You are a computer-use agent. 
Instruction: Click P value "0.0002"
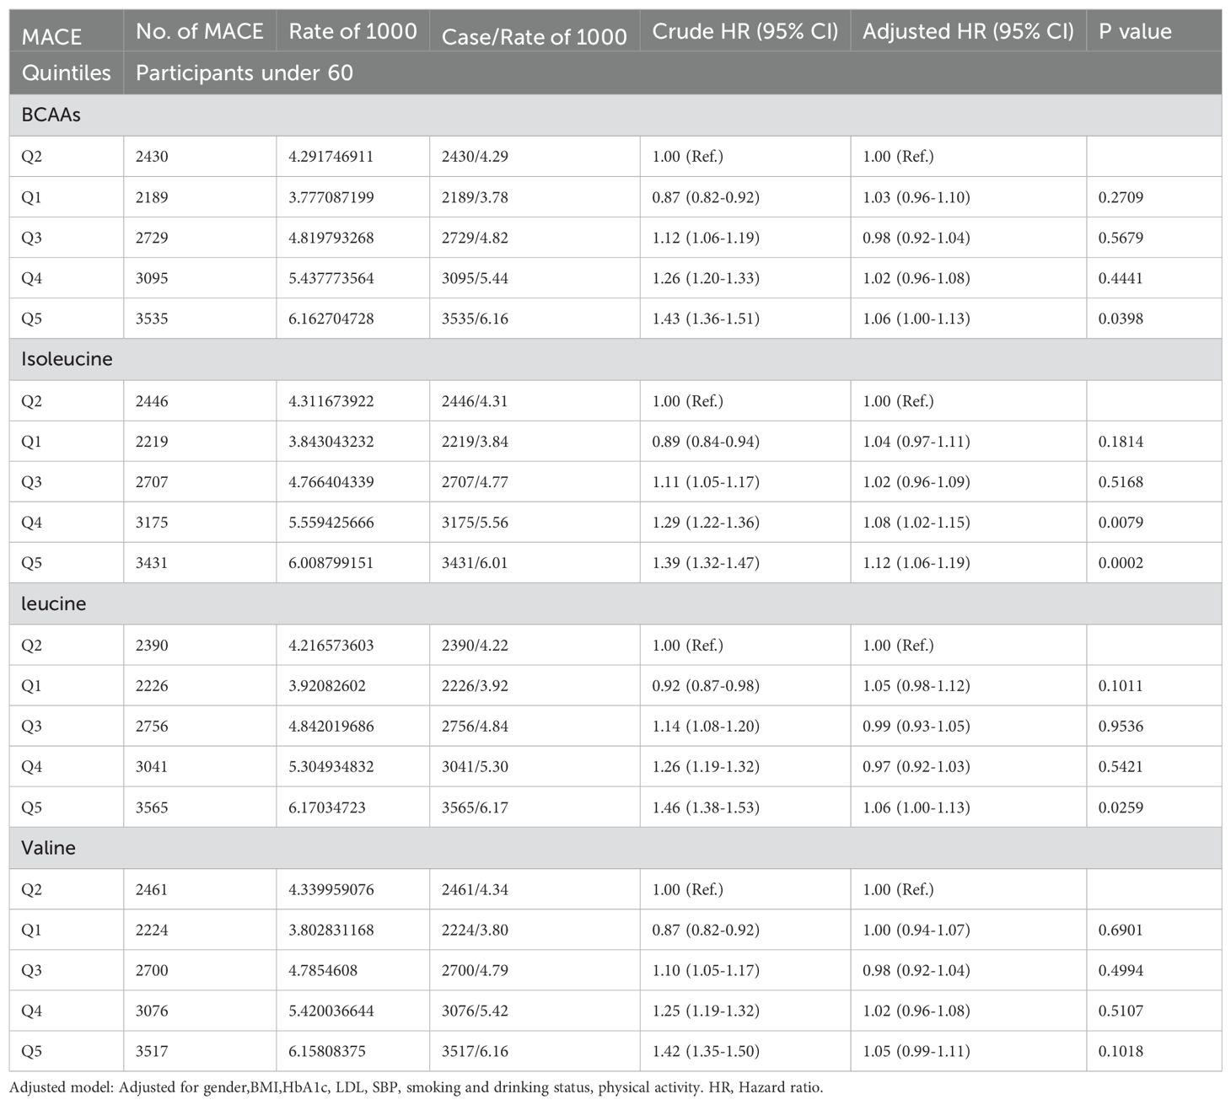pyautogui.click(x=1121, y=563)
